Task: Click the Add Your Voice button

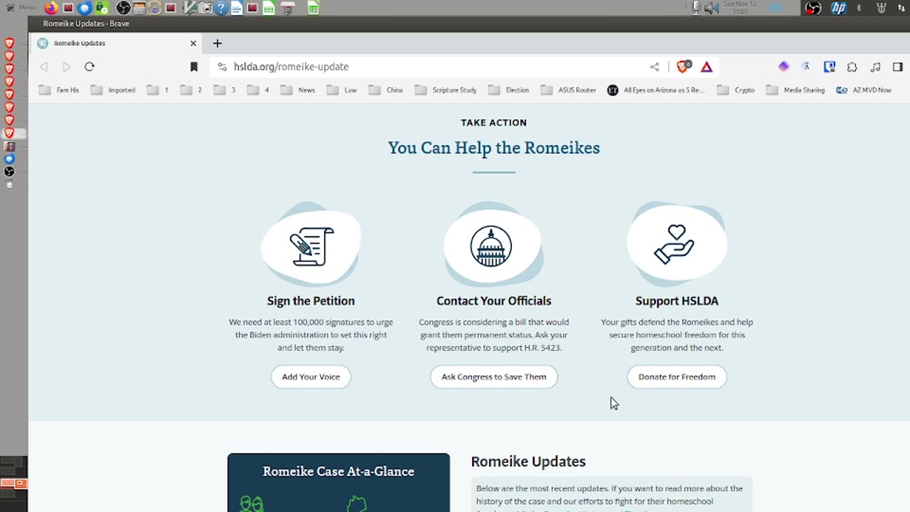Action: pyautogui.click(x=311, y=377)
